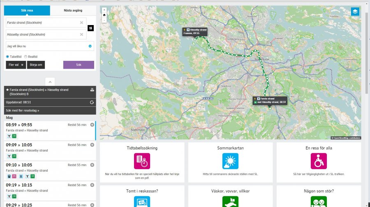Expand the Fler val options
This screenshot has width=370, height=207.
click(x=15, y=65)
